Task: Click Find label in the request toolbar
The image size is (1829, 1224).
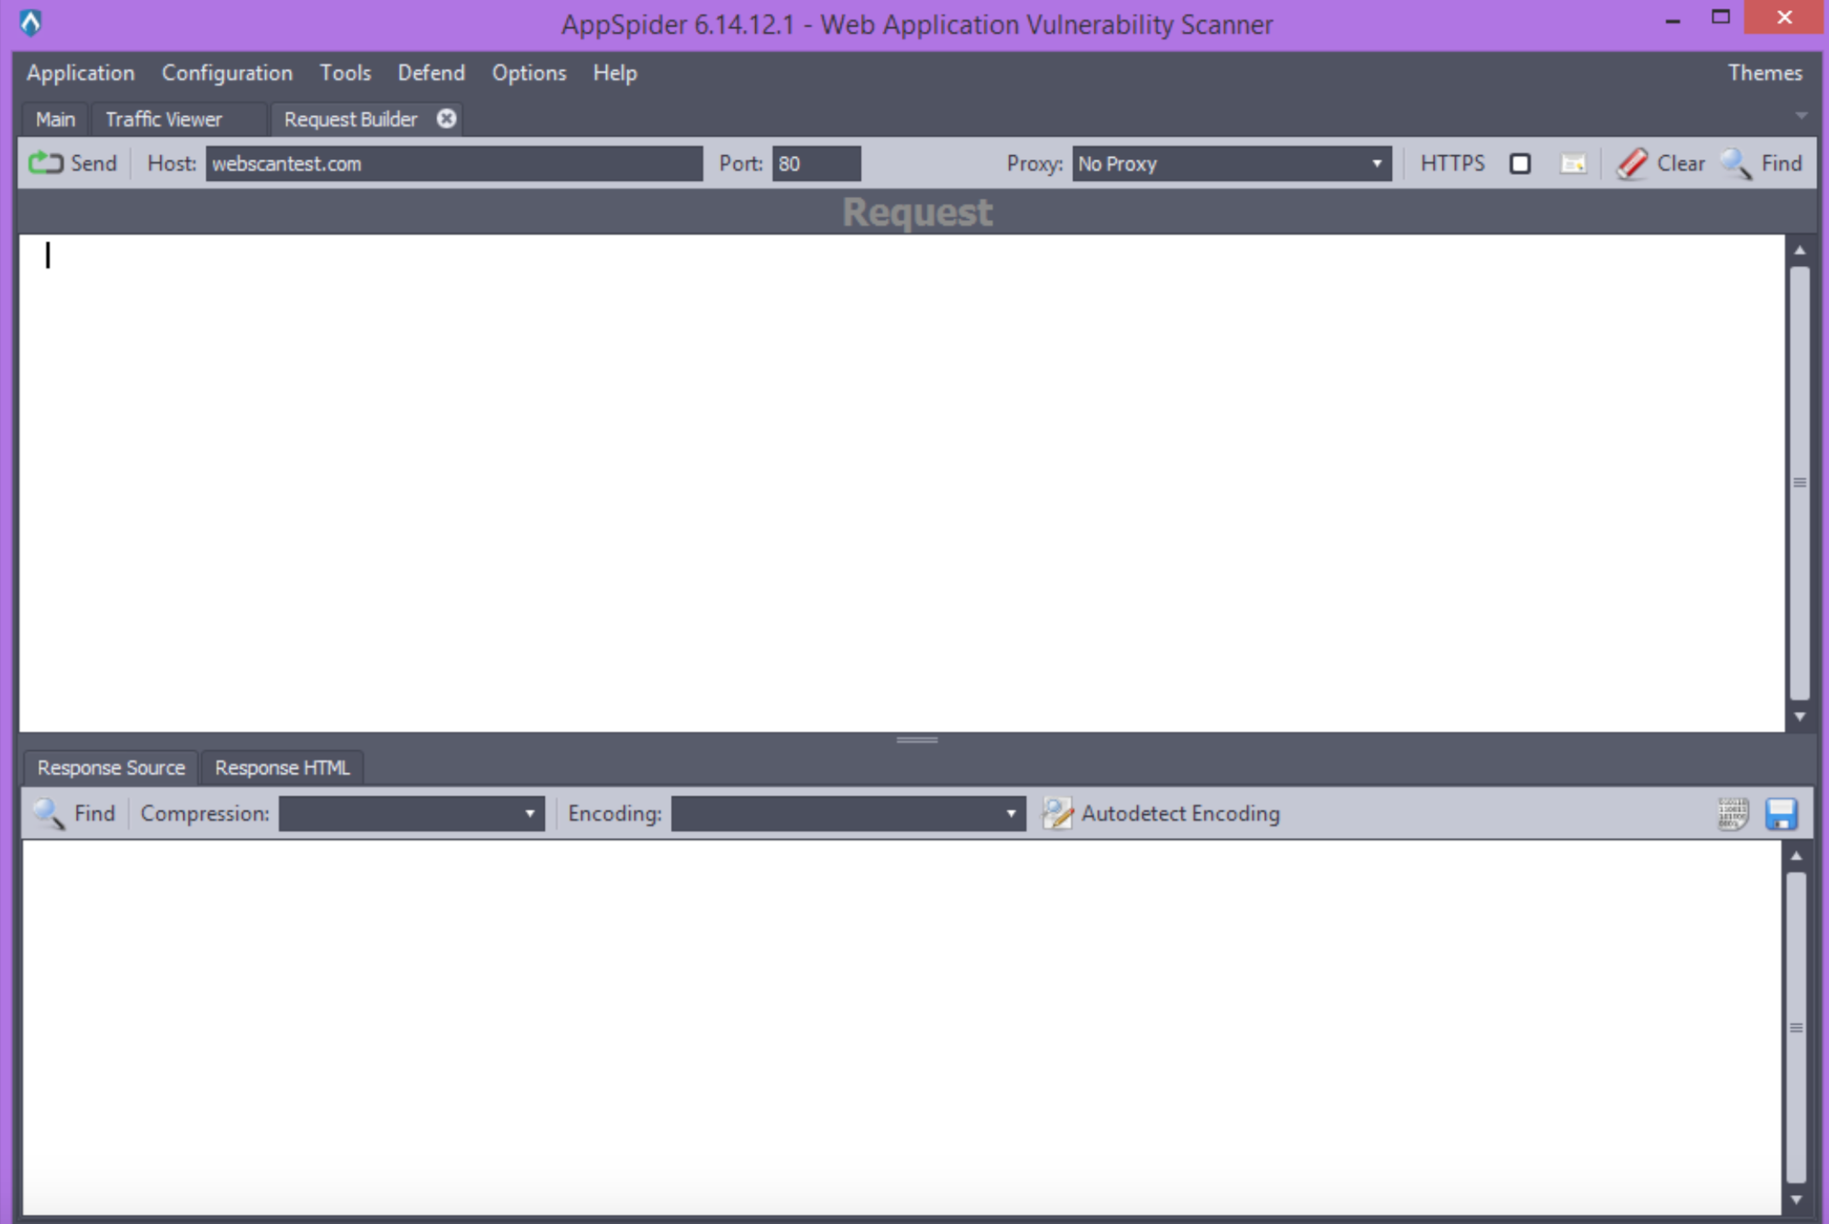Action: coord(1781,163)
